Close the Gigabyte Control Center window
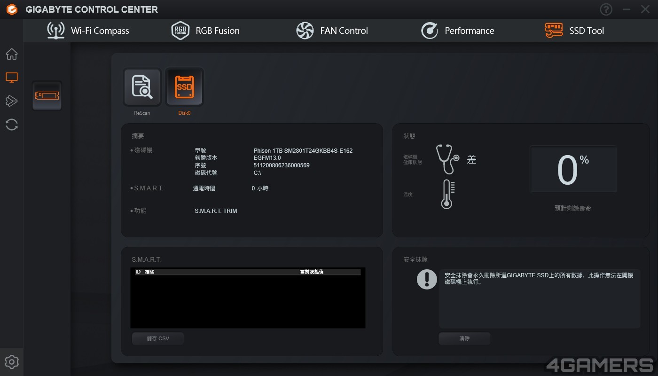Image resolution: width=658 pixels, height=376 pixels. point(645,9)
